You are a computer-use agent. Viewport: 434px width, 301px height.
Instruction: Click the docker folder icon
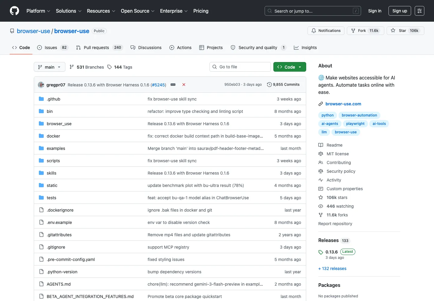[41, 136]
